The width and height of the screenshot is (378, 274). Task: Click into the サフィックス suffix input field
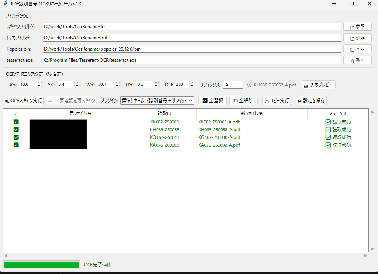[232, 85]
